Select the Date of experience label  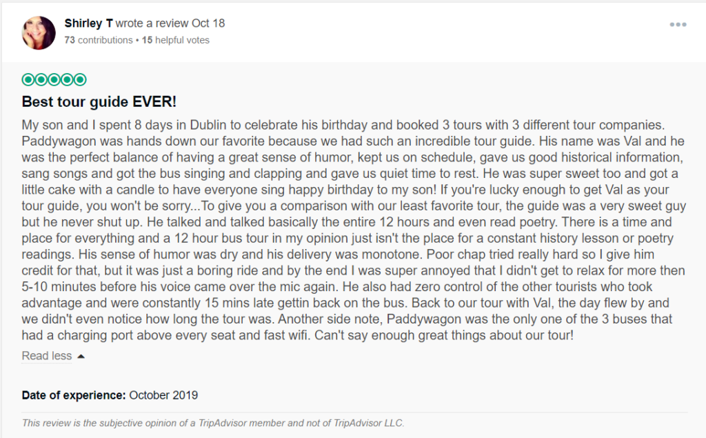tap(74, 395)
